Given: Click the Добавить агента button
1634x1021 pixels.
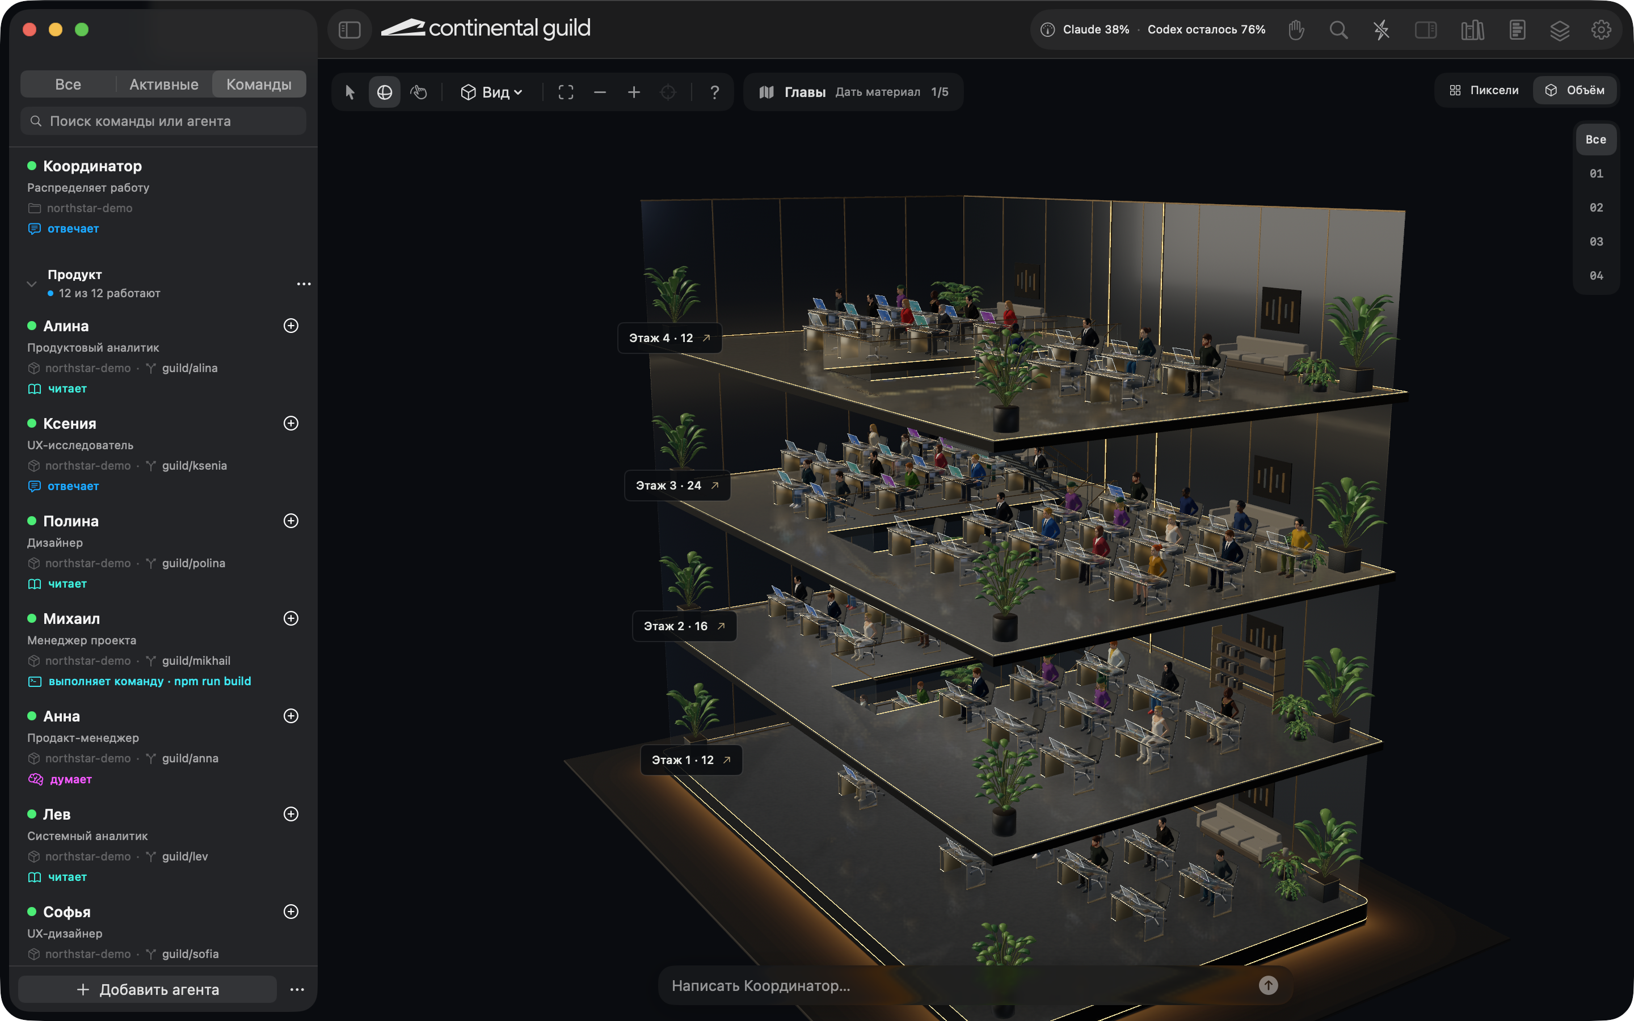Looking at the screenshot, I should [x=148, y=989].
